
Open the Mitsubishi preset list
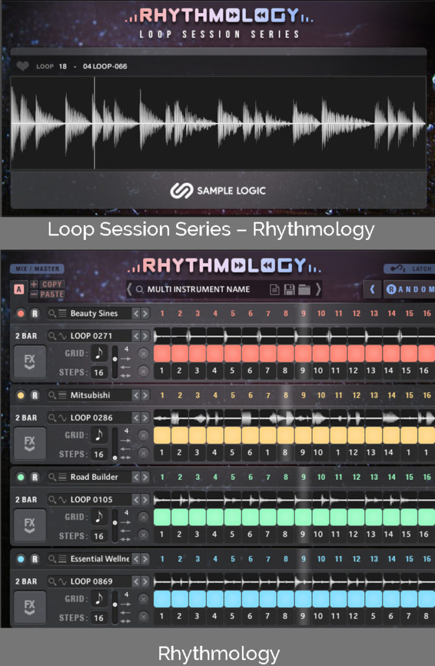[62, 395]
